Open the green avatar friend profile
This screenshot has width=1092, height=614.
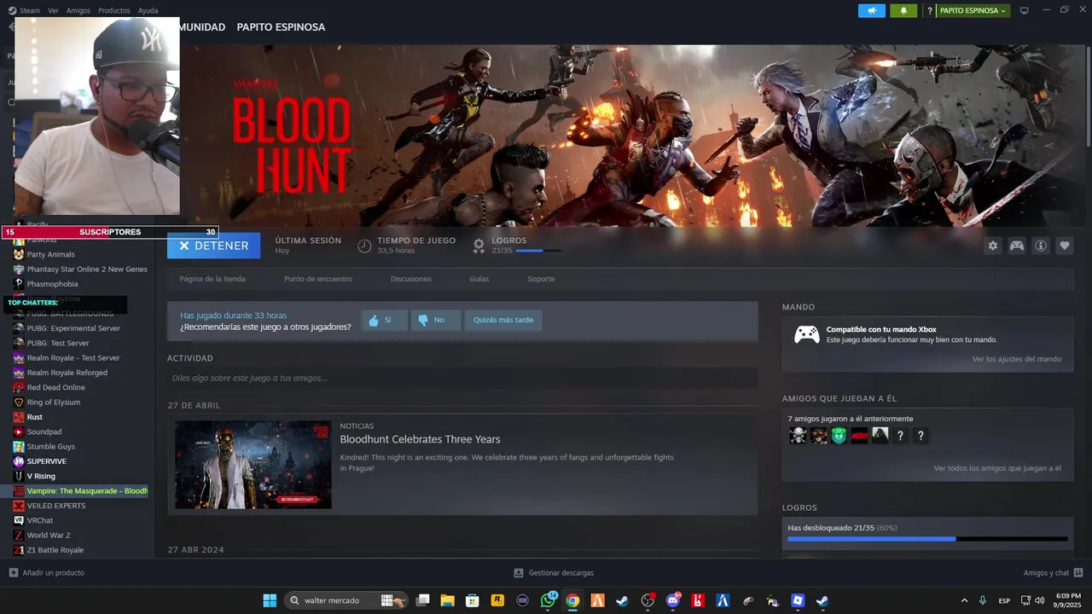(839, 436)
